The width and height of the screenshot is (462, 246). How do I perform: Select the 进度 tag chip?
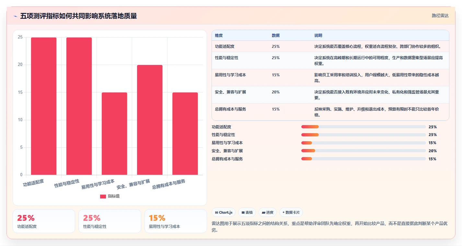tap(268, 212)
